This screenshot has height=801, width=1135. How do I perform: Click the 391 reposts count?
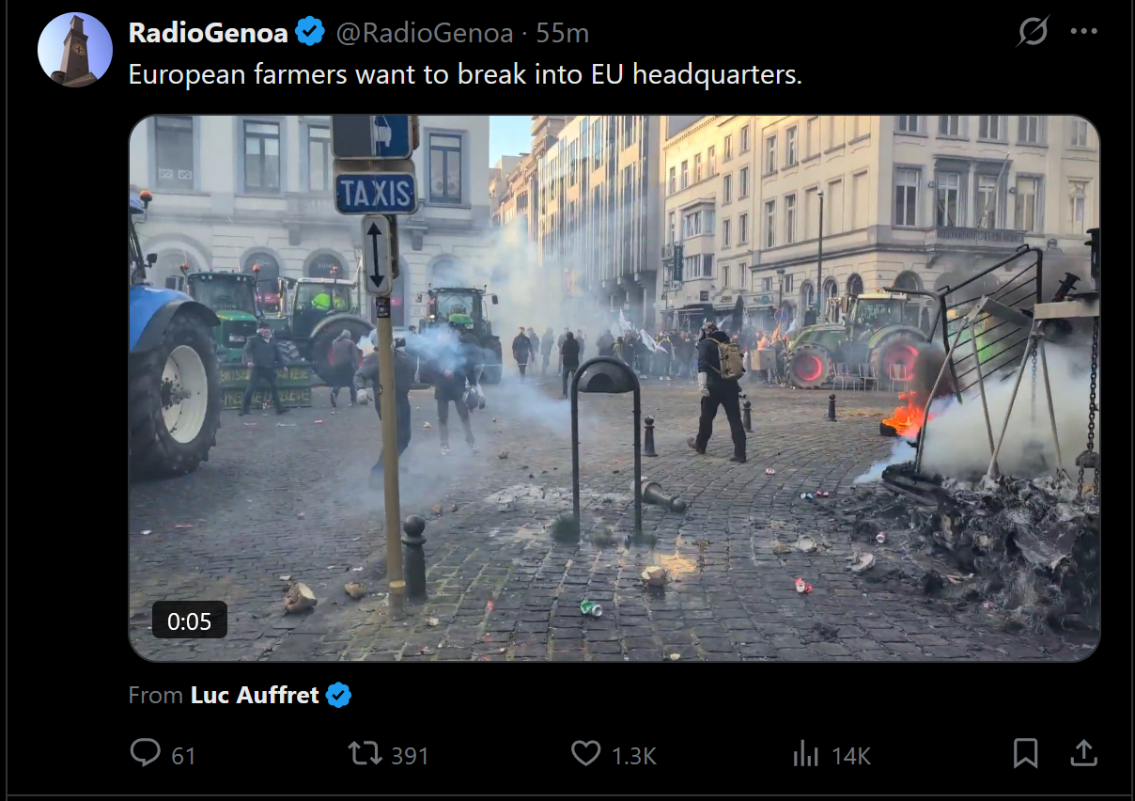[410, 755]
